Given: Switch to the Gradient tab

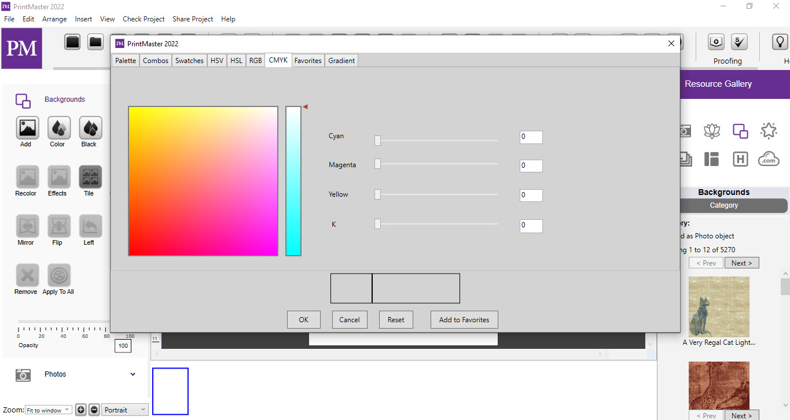Looking at the screenshot, I should pos(341,60).
